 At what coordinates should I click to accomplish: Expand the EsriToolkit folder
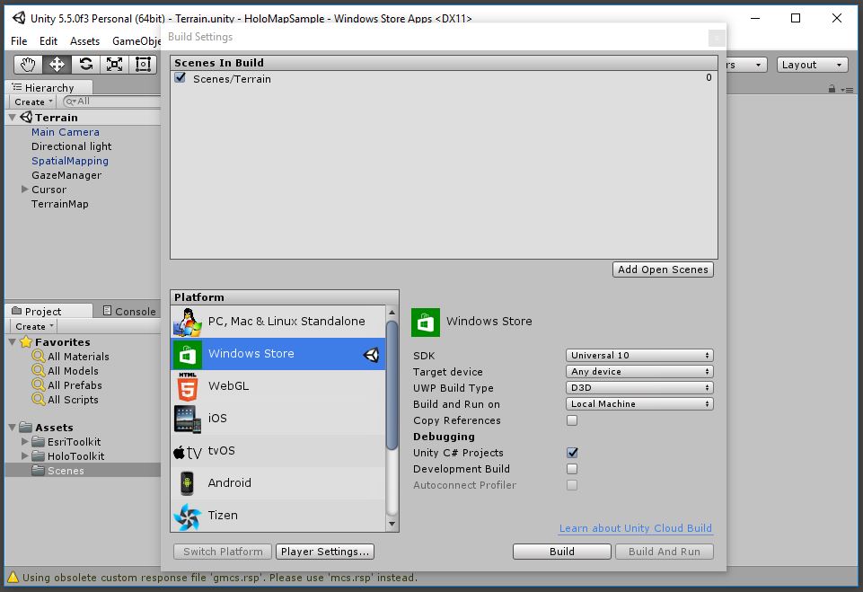click(x=24, y=441)
